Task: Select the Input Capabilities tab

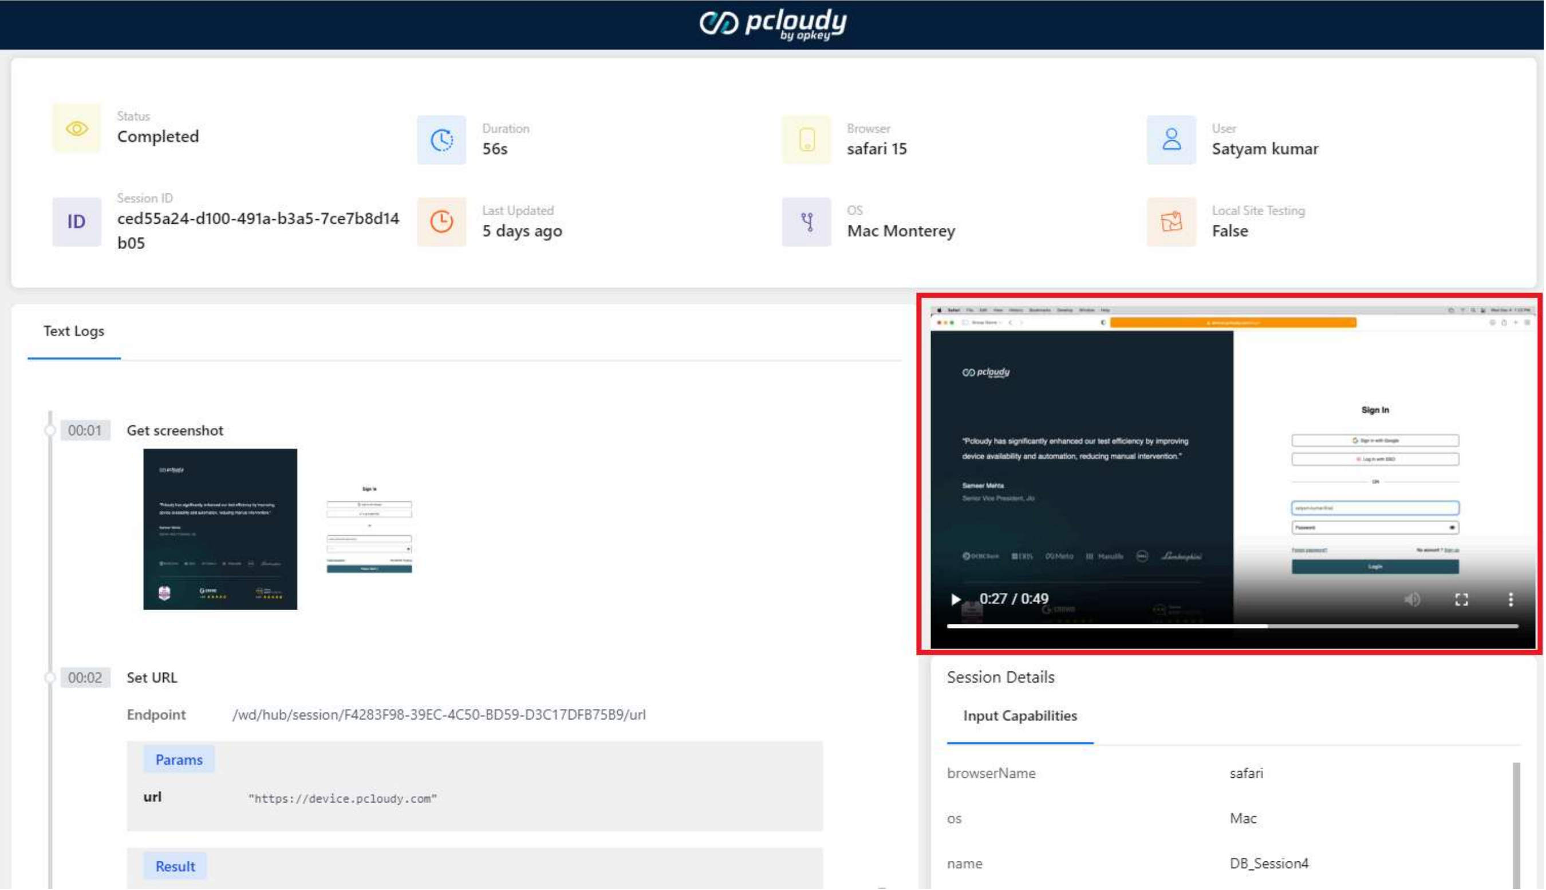Action: coord(1019,716)
